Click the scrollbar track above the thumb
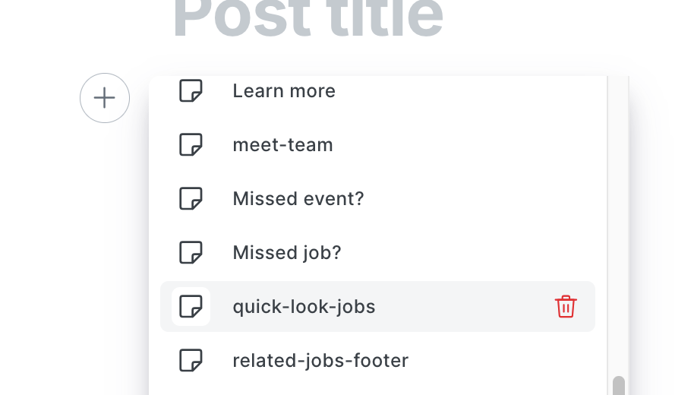 coord(619,228)
